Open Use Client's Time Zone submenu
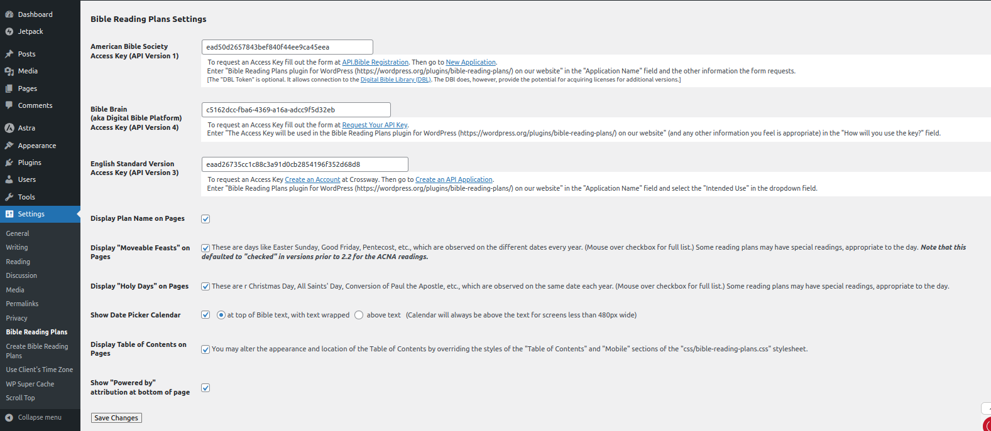 [x=40, y=370]
